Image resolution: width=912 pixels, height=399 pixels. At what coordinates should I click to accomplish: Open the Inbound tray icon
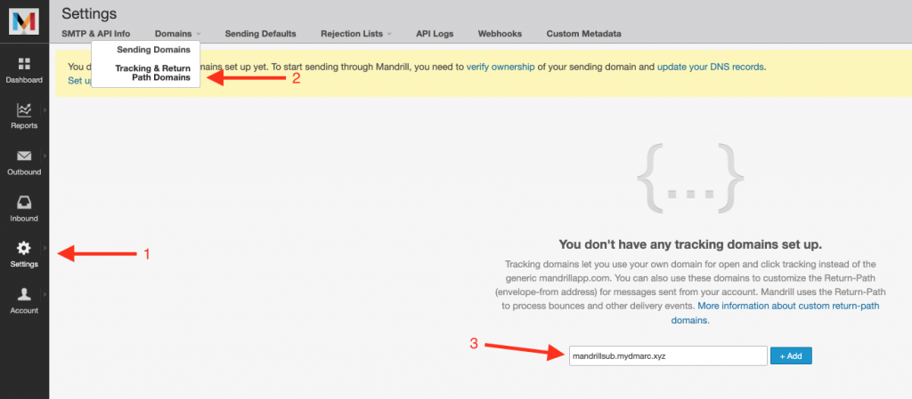[x=24, y=203]
